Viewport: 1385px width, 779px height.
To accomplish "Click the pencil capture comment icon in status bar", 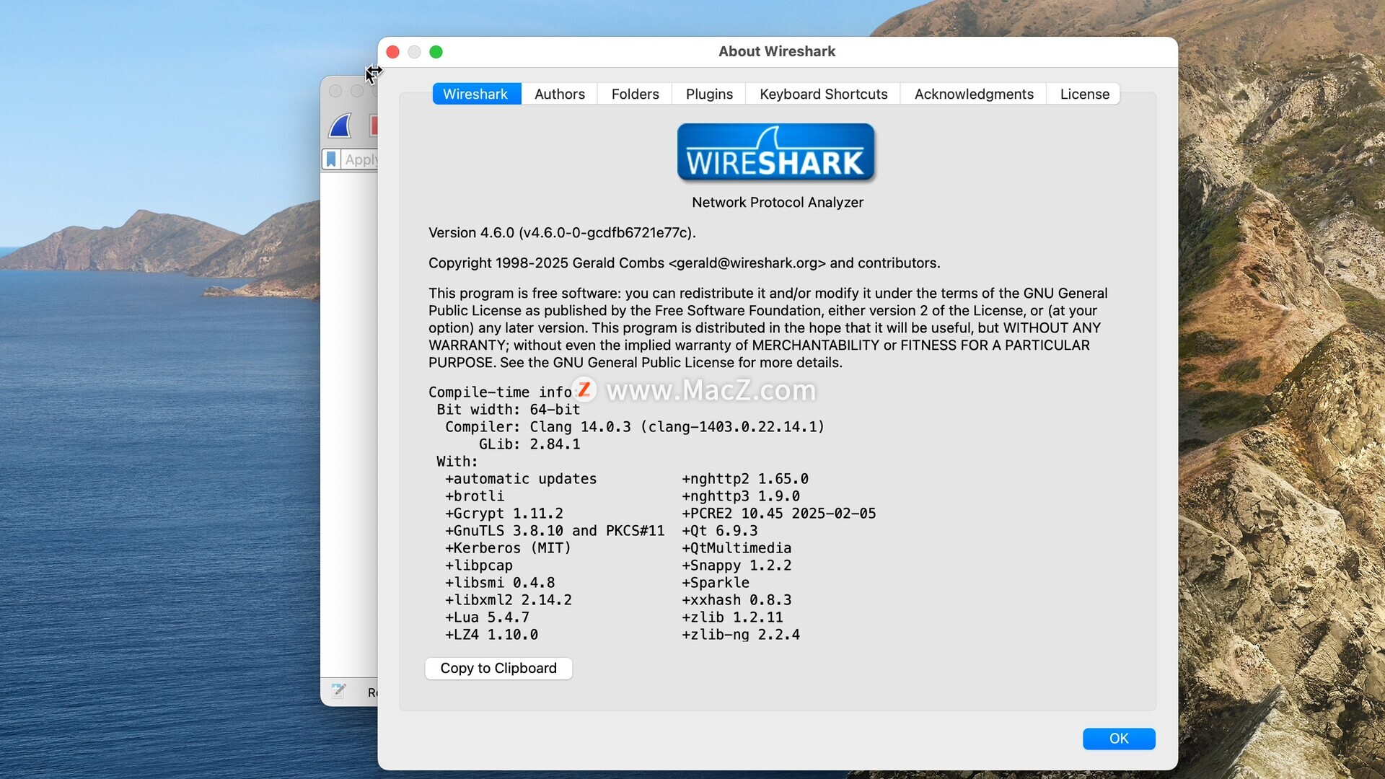I will tap(338, 690).
